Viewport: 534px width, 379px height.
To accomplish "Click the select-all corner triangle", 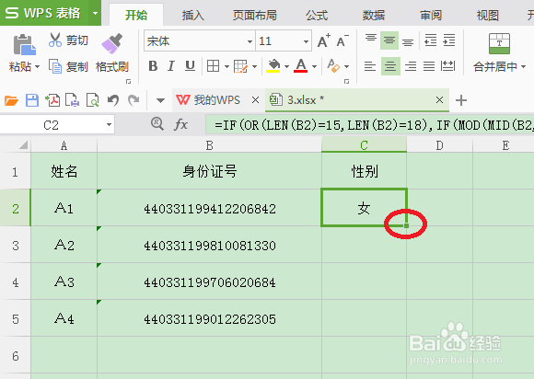I will (x=23, y=145).
